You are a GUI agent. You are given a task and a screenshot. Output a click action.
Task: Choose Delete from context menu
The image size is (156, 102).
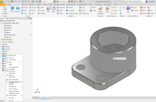point(15,65)
